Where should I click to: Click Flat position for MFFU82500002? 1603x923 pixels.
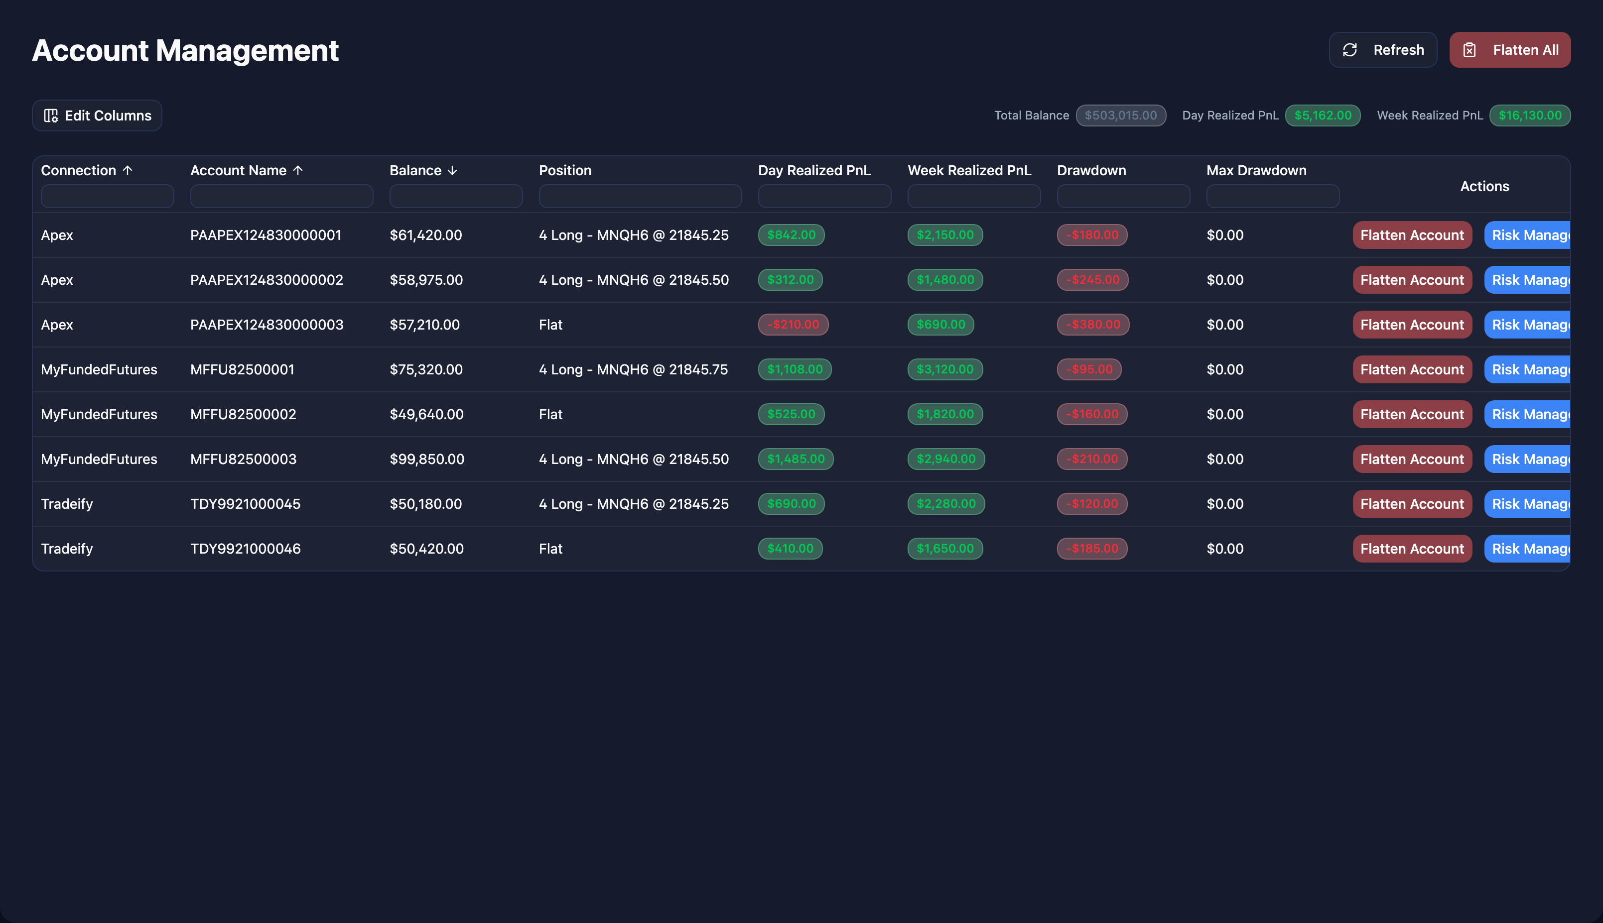(550, 415)
